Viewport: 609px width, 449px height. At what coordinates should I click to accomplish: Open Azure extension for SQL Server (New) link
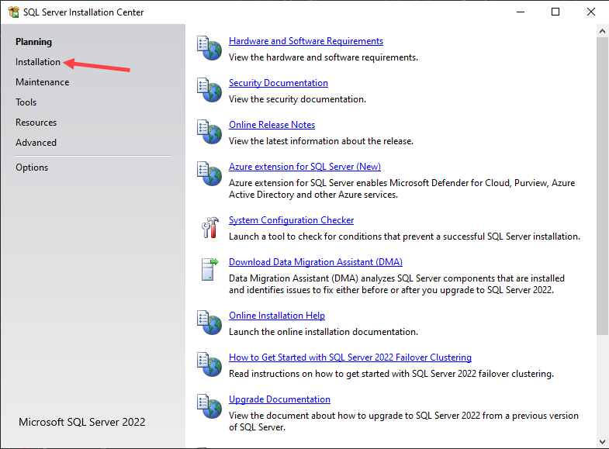click(304, 167)
